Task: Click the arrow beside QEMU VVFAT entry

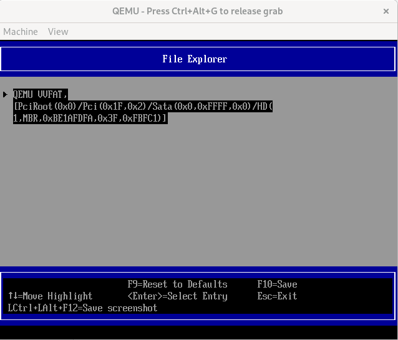Action: coord(5,95)
